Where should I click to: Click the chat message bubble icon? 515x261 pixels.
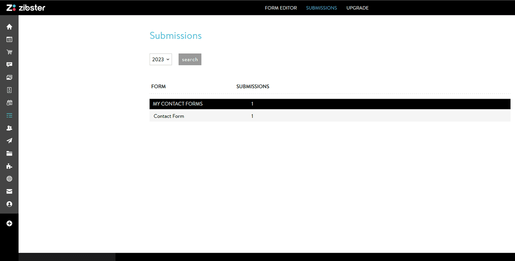click(9, 64)
